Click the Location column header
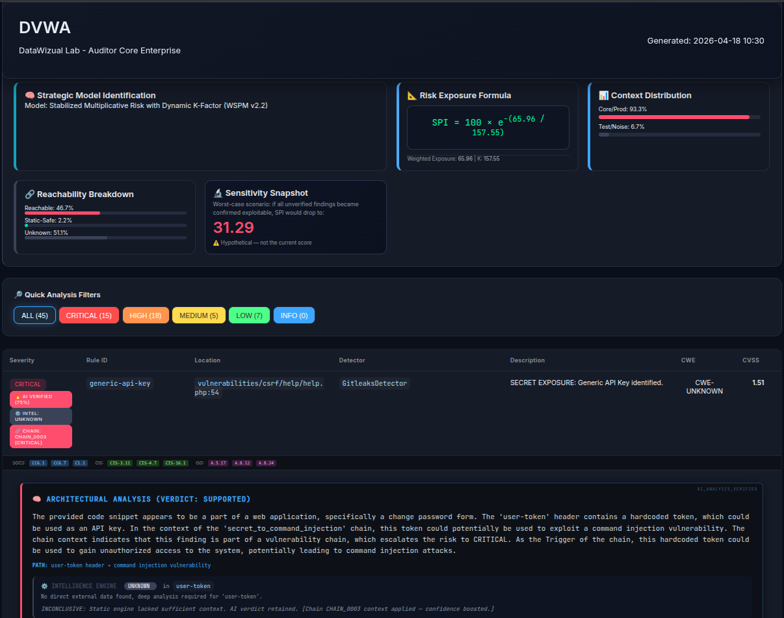 pyautogui.click(x=207, y=360)
